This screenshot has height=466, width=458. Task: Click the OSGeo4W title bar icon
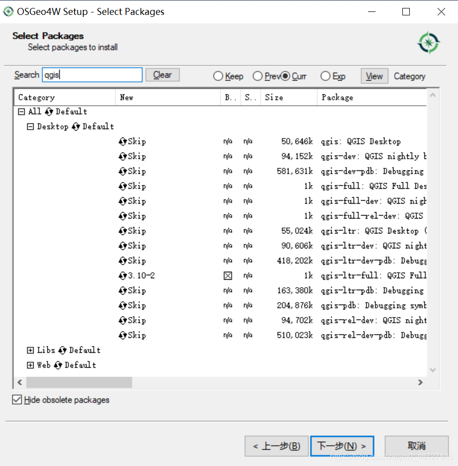[x=8, y=11]
